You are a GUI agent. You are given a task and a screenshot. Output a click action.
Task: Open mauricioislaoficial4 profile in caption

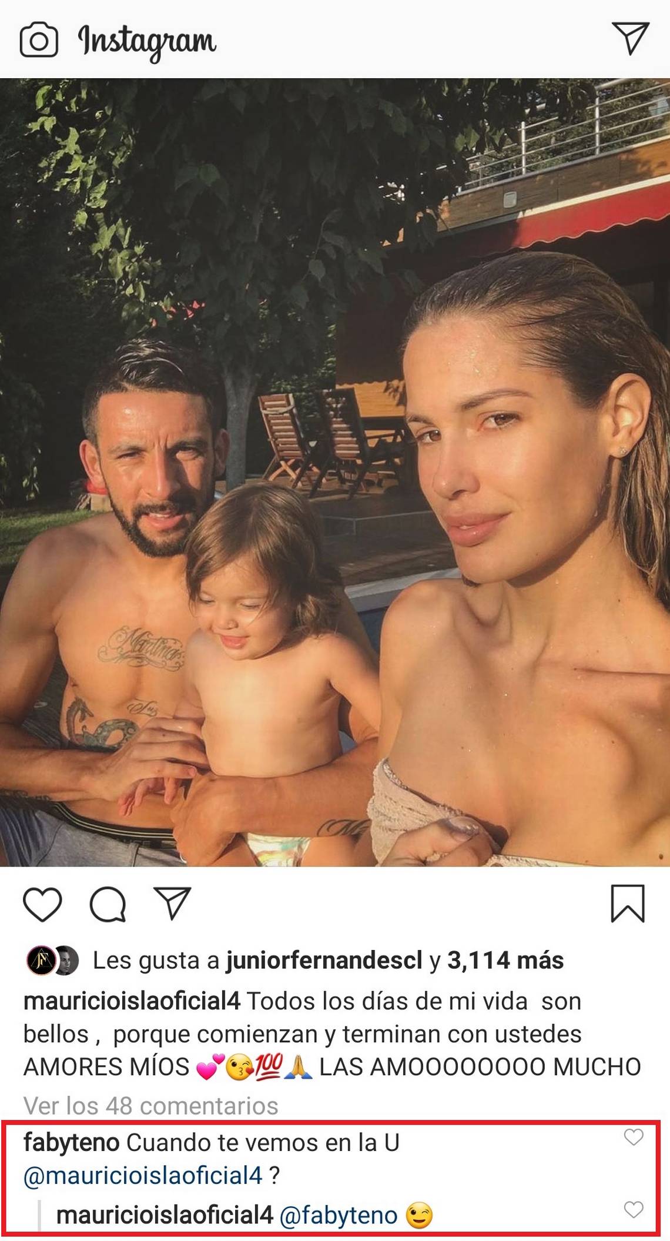132,1001
